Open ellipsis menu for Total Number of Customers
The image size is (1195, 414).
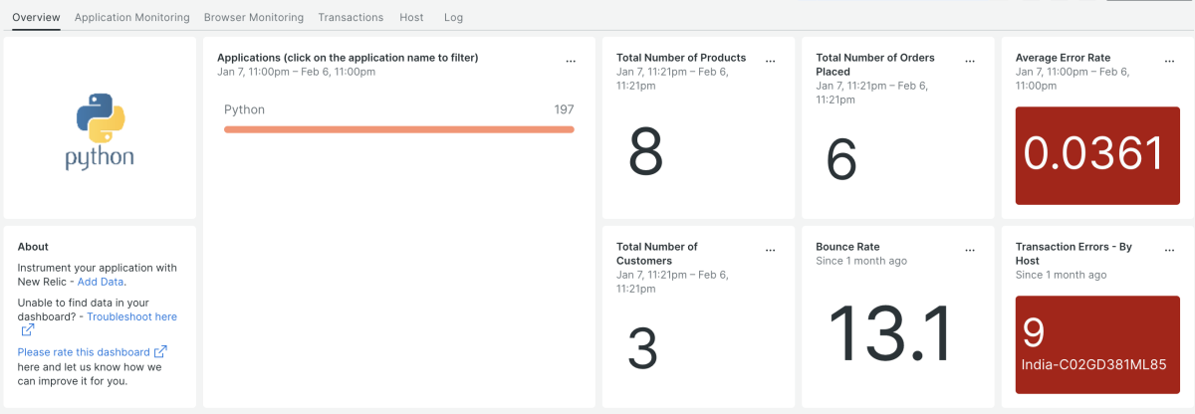point(770,250)
